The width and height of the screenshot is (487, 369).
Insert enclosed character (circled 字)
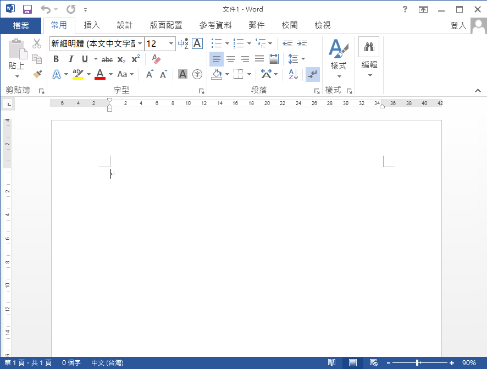pyautogui.click(x=197, y=74)
